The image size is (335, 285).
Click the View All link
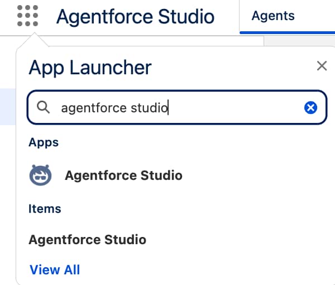[55, 269]
